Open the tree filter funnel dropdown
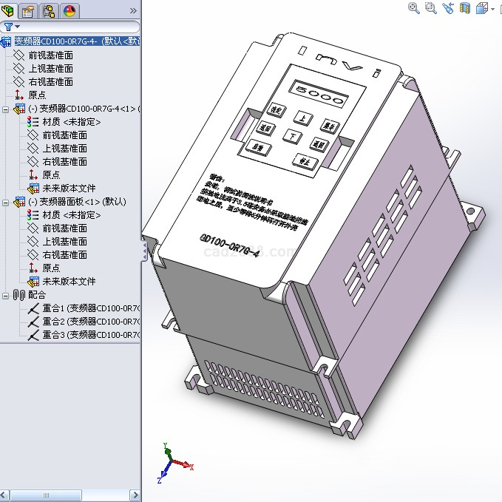Screen dimensions: 502x502 (10, 27)
